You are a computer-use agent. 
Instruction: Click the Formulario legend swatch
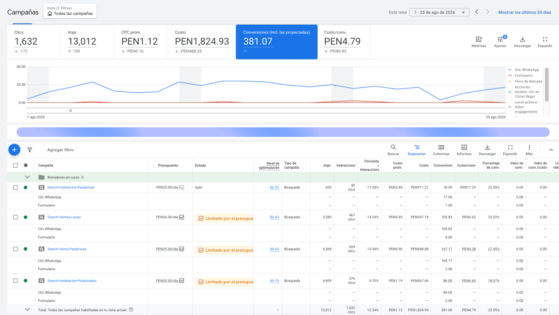click(x=510, y=75)
